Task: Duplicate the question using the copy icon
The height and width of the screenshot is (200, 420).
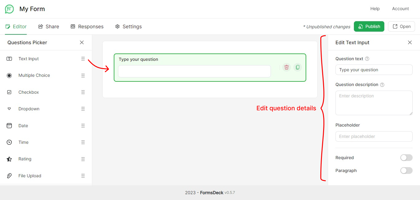Action: pos(297,67)
